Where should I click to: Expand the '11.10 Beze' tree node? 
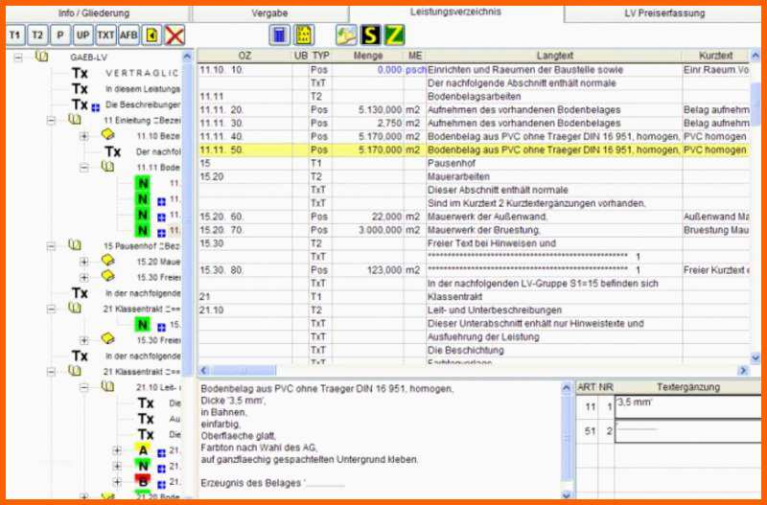84,136
